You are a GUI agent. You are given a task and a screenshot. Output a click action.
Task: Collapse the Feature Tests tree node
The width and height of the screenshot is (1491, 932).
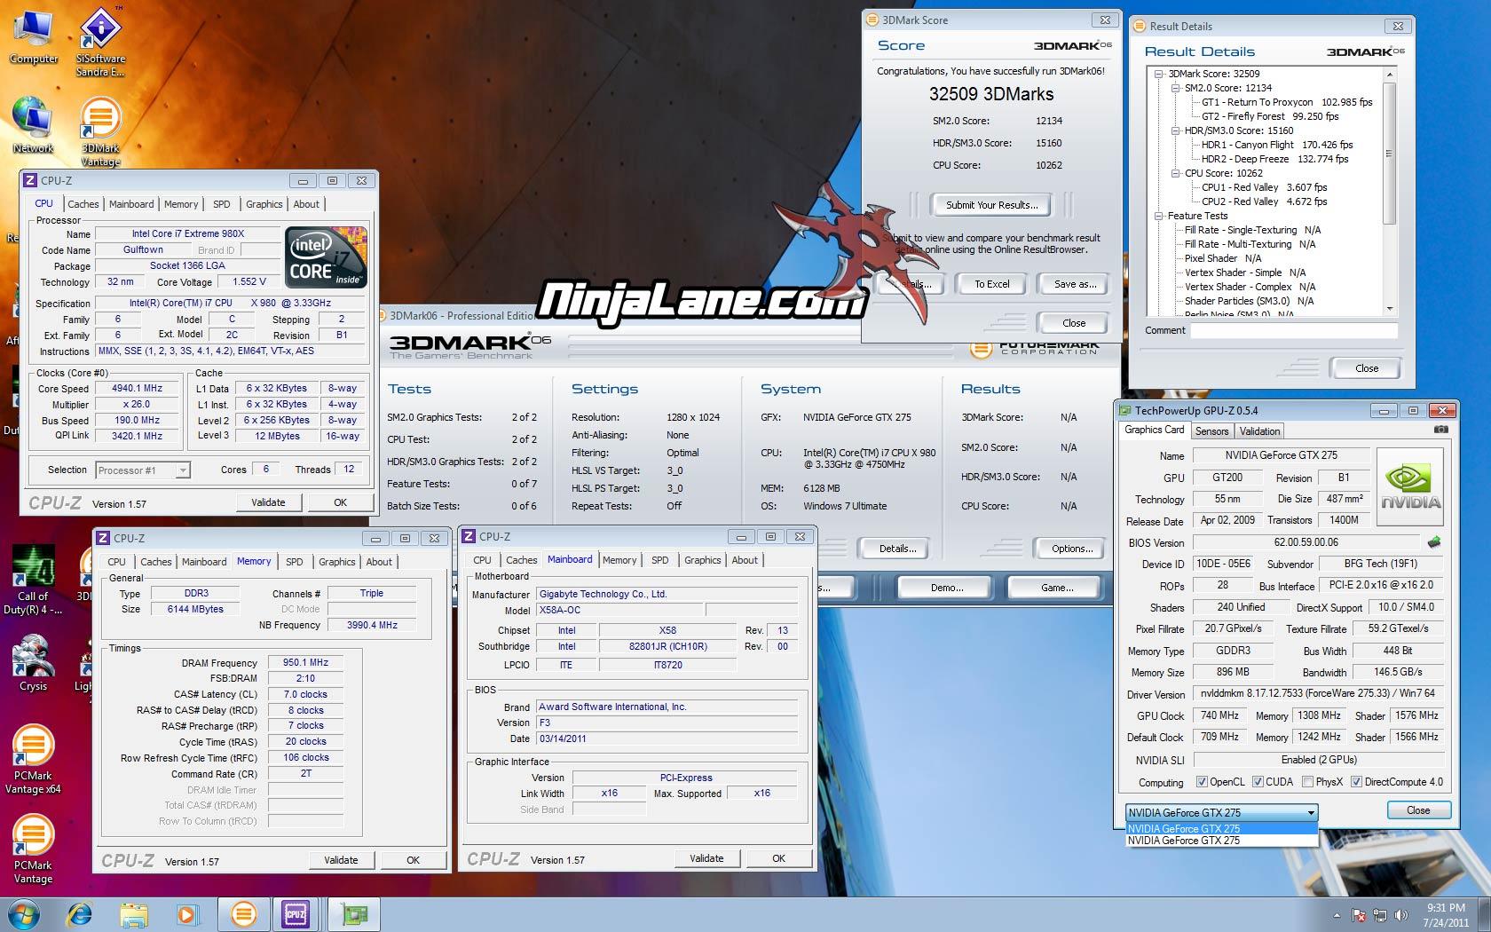[x=1159, y=216]
